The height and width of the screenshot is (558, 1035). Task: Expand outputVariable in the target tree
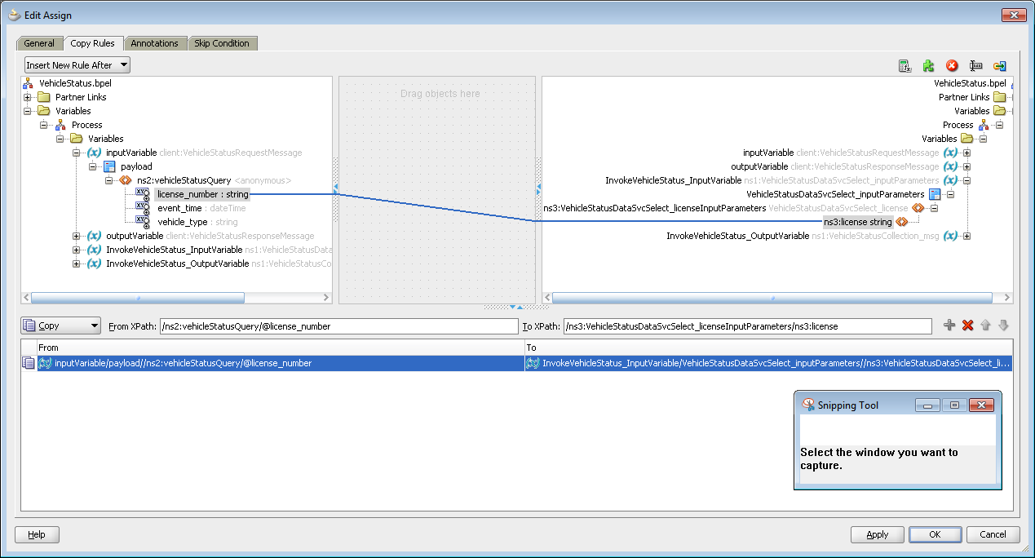(967, 166)
